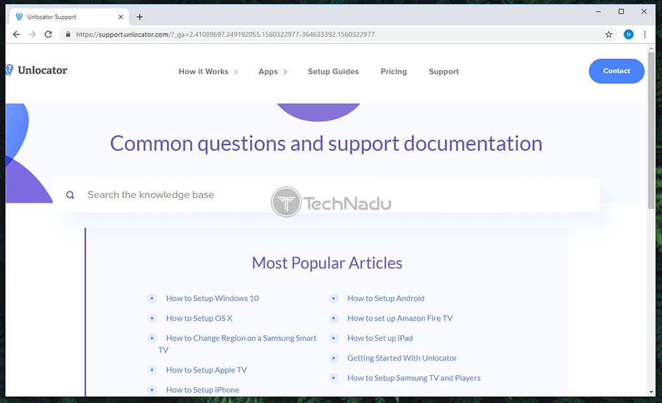Minimize the Chrome window

tap(598, 12)
